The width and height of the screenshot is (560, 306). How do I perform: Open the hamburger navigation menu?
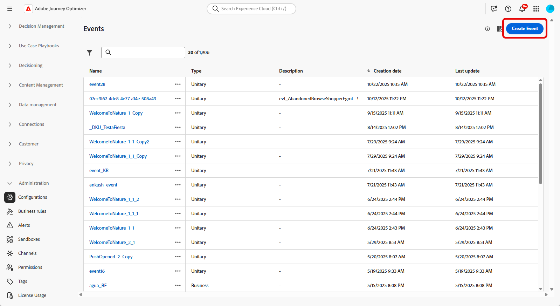pyautogui.click(x=10, y=9)
